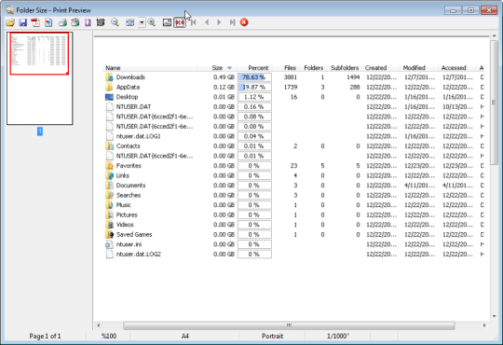Select the ntuser.dat.LOG2 entry
The height and width of the screenshot is (345, 503).
(x=139, y=255)
